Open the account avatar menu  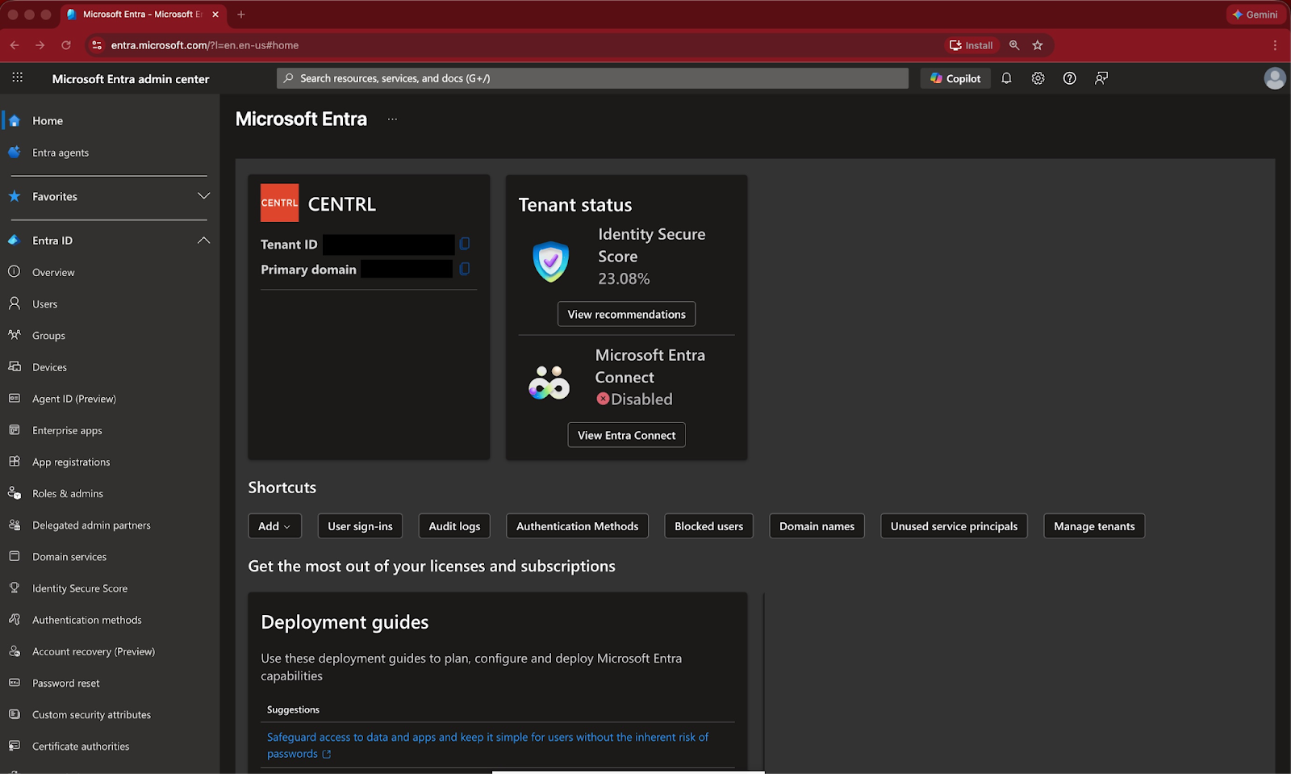pos(1275,78)
